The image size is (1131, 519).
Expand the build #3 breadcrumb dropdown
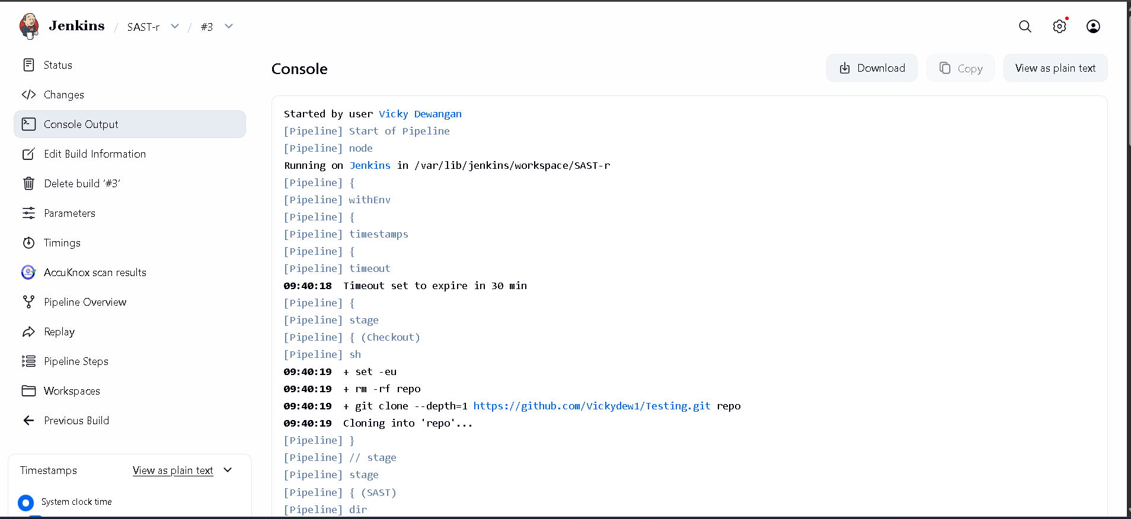coord(229,26)
